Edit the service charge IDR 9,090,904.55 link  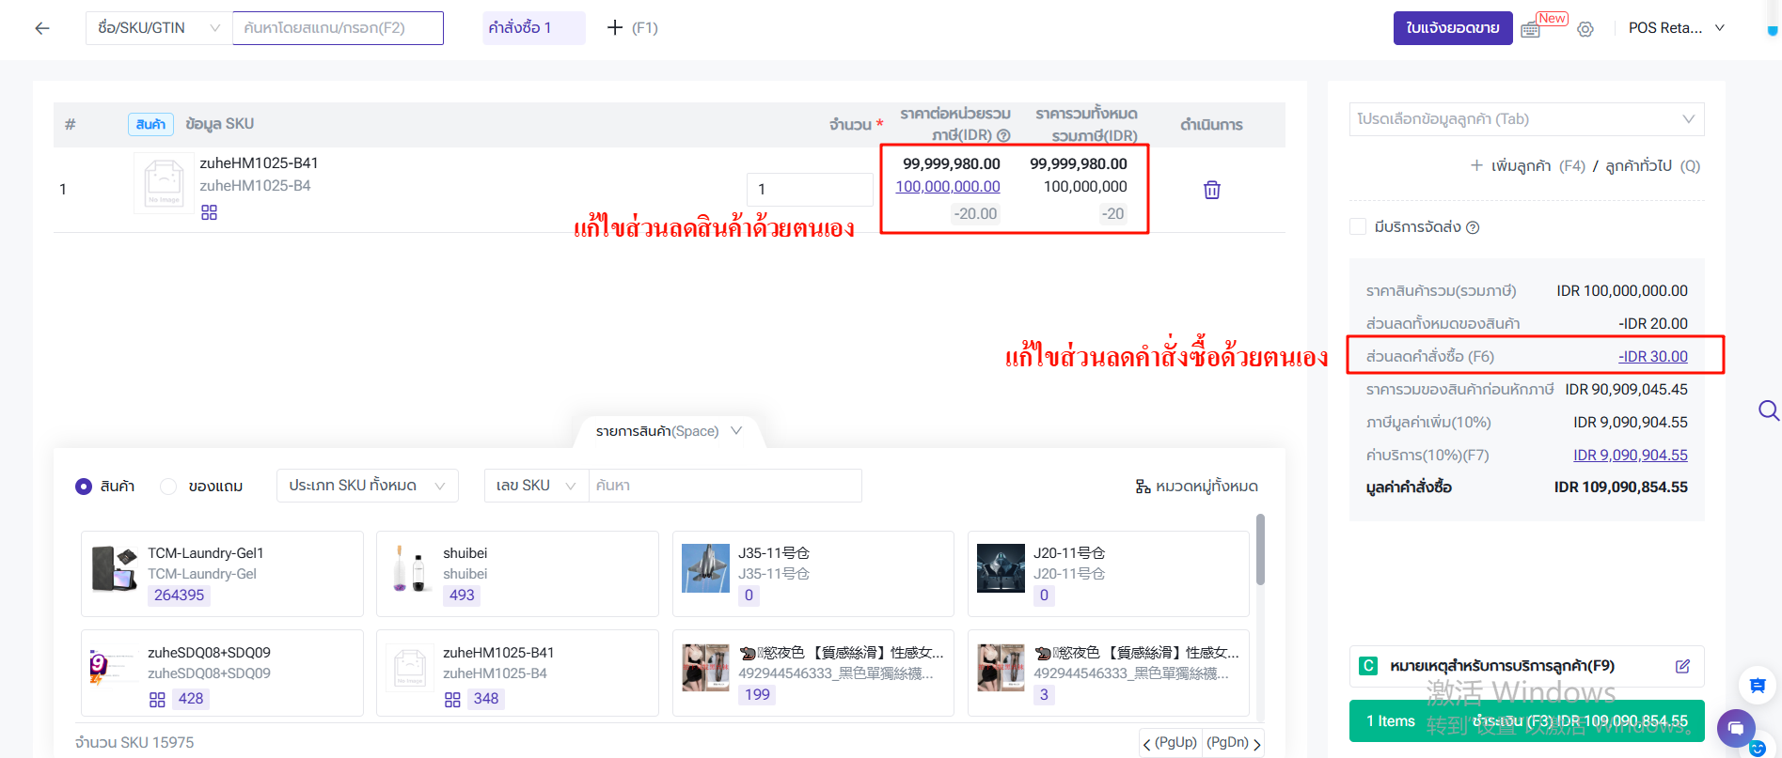[1631, 456]
